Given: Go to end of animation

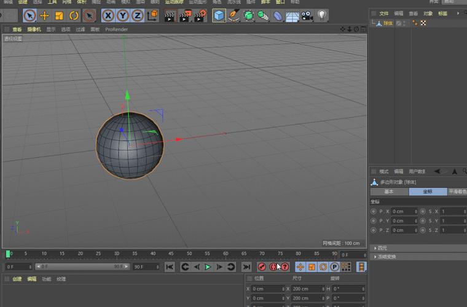Looking at the screenshot, I should click(246, 267).
